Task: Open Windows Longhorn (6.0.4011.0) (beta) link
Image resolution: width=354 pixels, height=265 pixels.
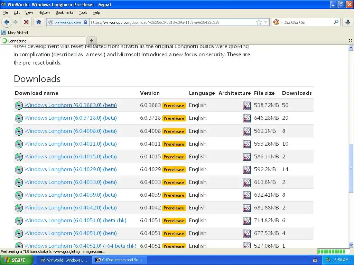Action: click(x=71, y=144)
